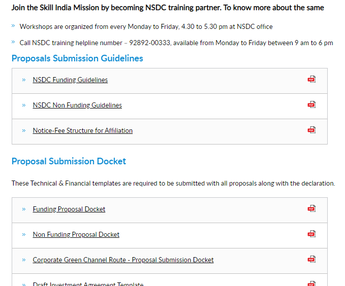Open the Draft Investment Agreement Template link
Screen dimensions: 345x286
88,284
